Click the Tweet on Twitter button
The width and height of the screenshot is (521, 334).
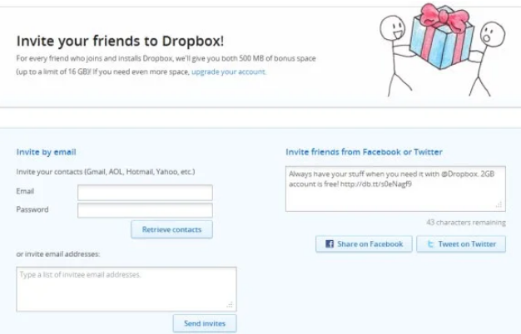461,244
